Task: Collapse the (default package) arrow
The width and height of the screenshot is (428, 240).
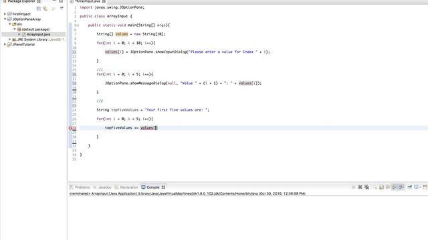Action: pos(15,29)
